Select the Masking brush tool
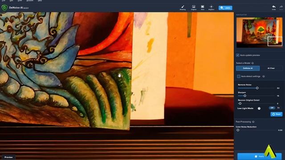This screenshot has height=160, width=285. [183, 8]
